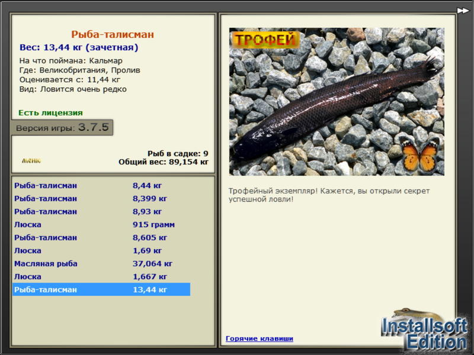Click the Вид: Ловится очень редко line
Viewport: 474px width, 355px height.
point(73,89)
